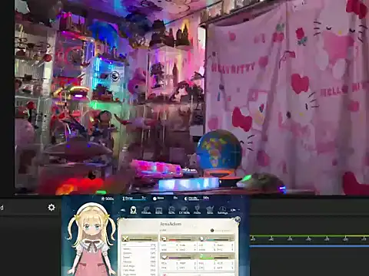The width and height of the screenshot is (369, 276).
Task: Click the teal-bar stat section header icon
Action: click(201, 239)
